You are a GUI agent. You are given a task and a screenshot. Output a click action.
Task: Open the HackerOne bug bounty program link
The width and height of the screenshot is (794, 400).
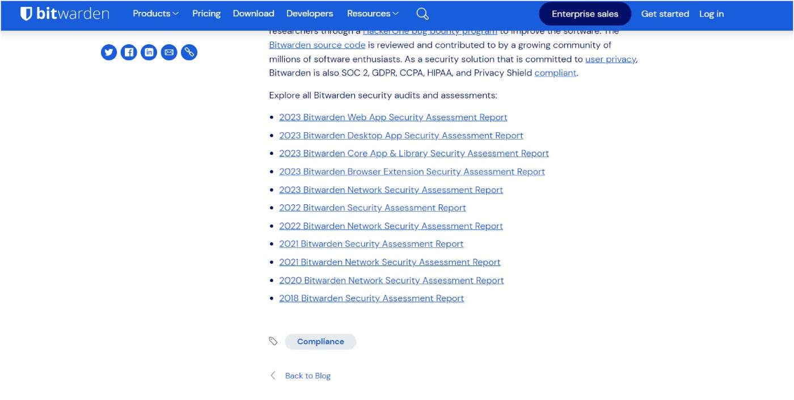click(430, 32)
